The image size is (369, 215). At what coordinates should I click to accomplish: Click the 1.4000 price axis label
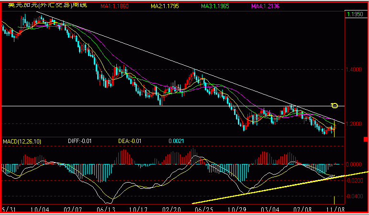click(354, 70)
